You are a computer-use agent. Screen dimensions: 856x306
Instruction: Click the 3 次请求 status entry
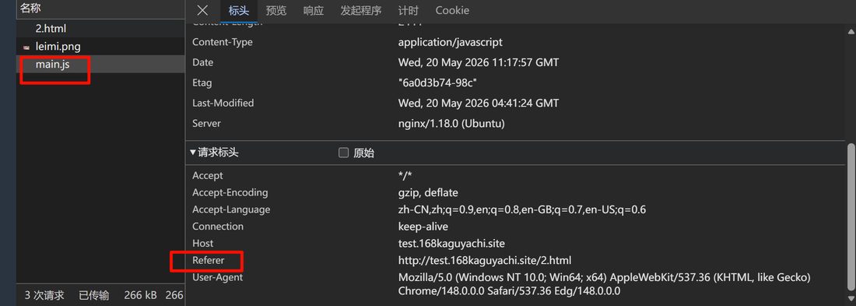pos(44,295)
